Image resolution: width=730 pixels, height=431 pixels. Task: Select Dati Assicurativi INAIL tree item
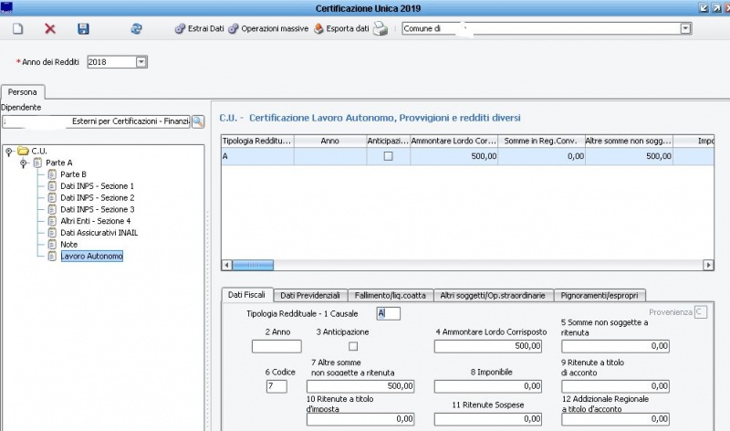point(99,233)
